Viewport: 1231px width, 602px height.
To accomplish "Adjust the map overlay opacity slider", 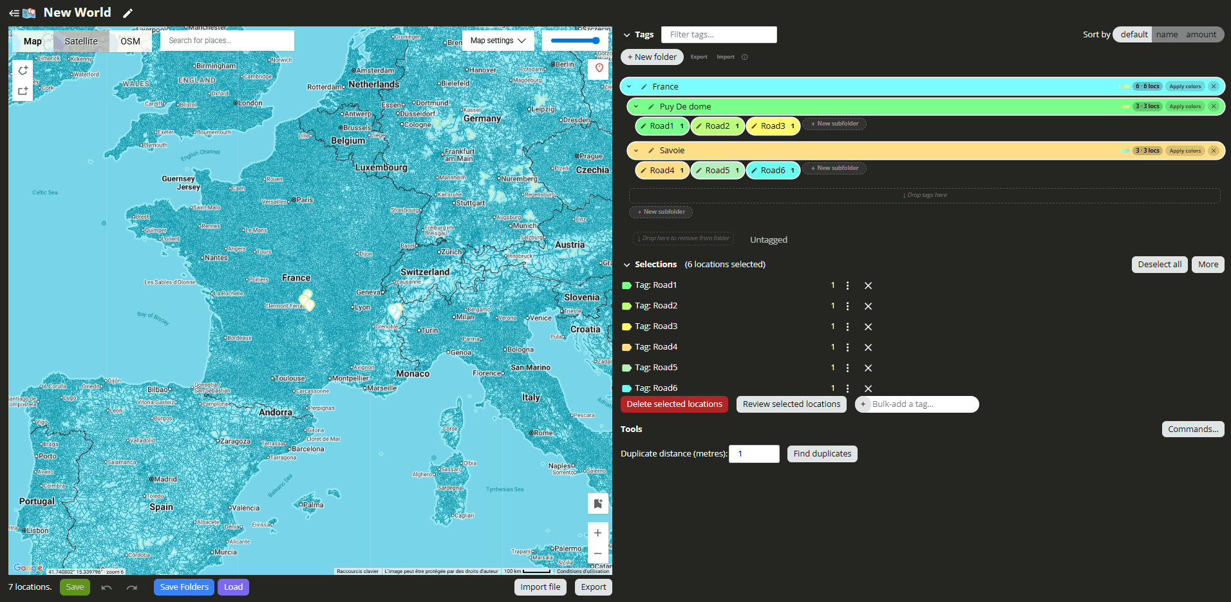I will click(x=576, y=41).
